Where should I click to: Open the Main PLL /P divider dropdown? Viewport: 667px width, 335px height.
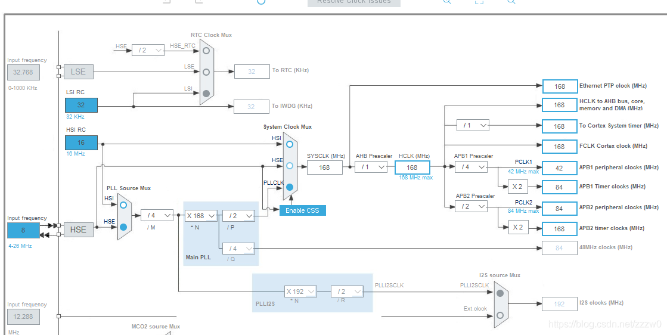238,216
